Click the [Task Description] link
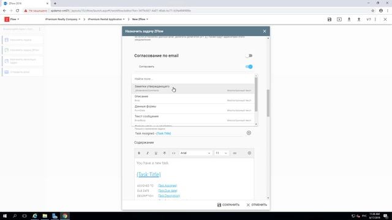392x220 pixels. click(x=169, y=196)
